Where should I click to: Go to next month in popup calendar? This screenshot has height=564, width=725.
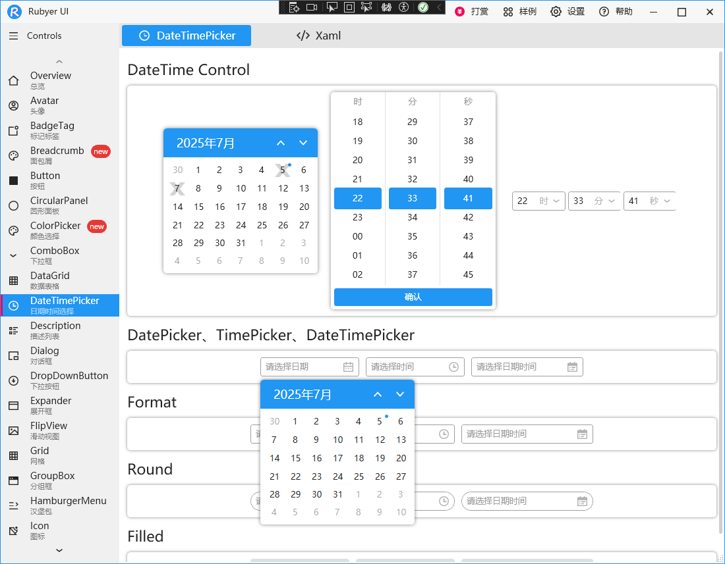pos(400,394)
